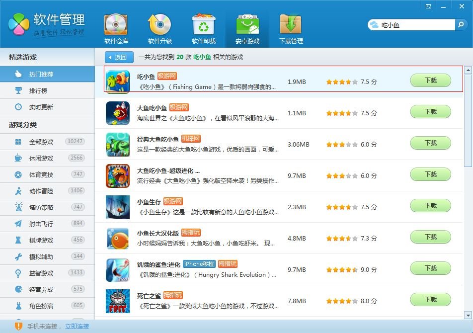Open 实时更新 real-time updates

point(47,107)
